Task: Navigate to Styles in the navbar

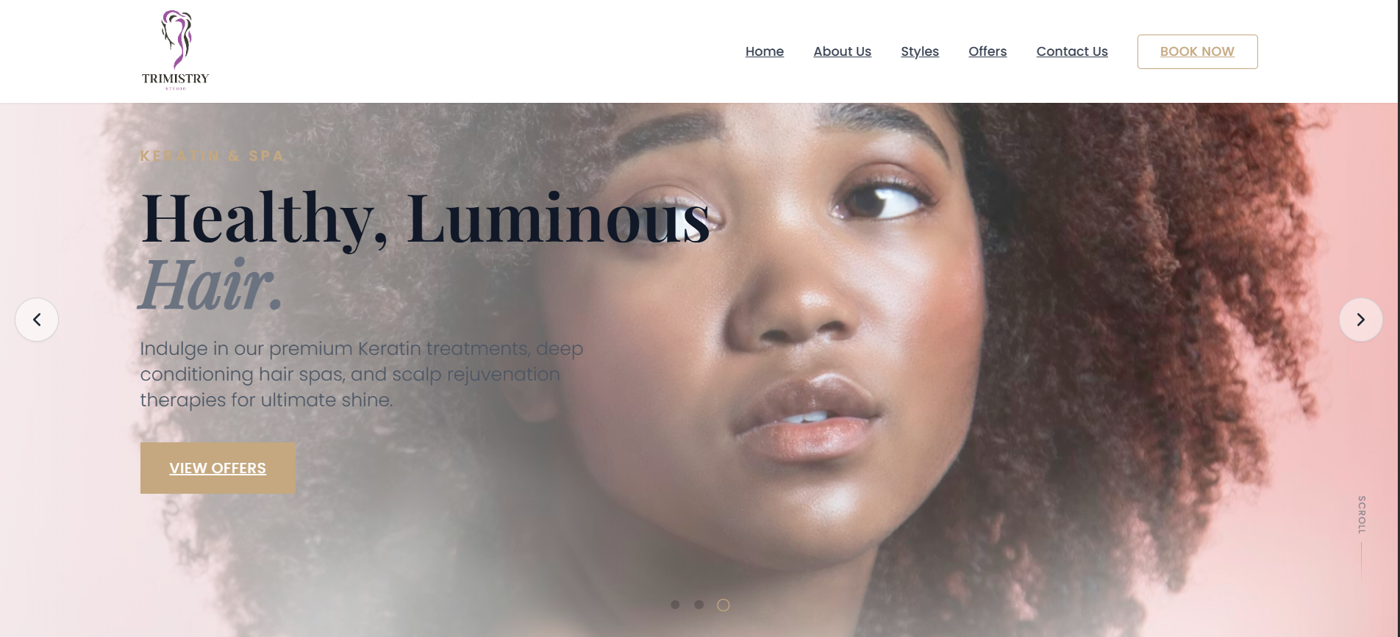Action: 920,51
